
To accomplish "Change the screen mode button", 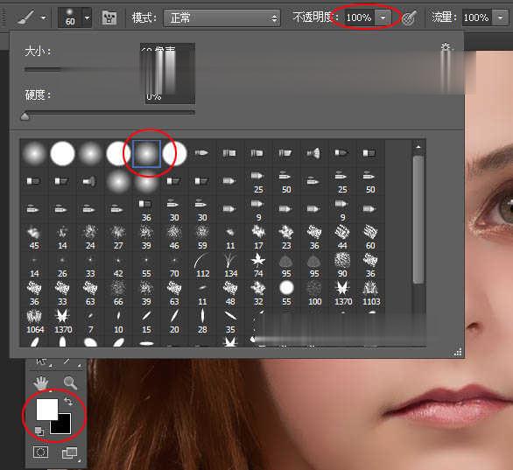I will click(x=70, y=453).
